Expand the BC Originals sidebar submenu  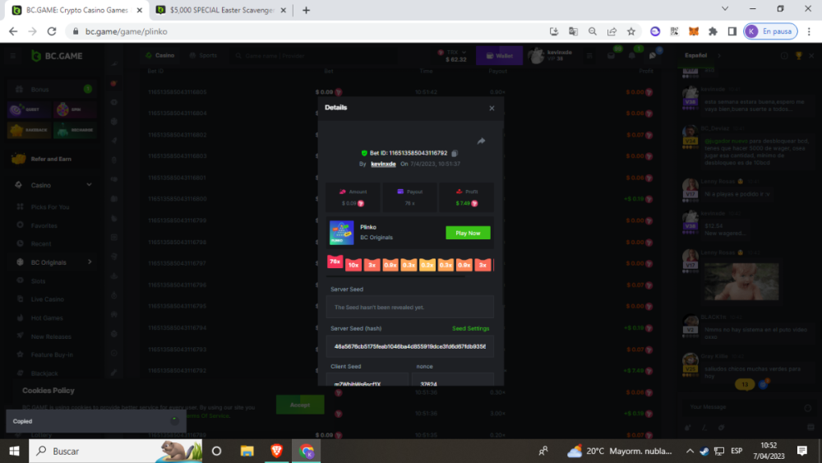coord(89,262)
